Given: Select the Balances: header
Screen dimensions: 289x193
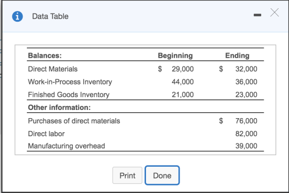Looking at the screenshot, I should [45, 56].
